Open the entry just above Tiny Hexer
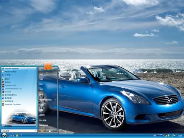 pos(19,101)
